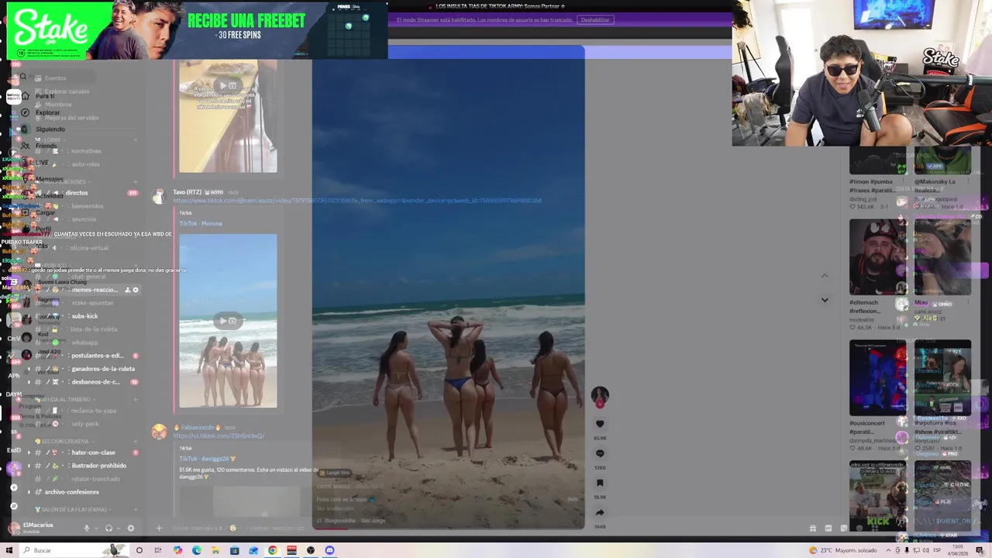Open TikTok link posted by Tavo (RTZ)

point(357,201)
